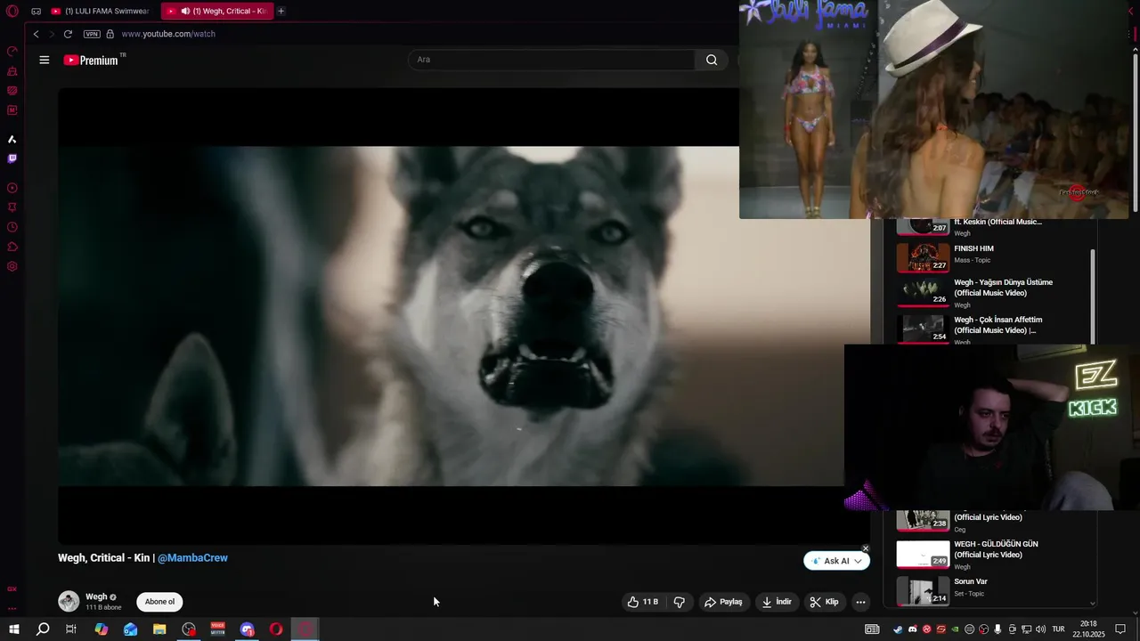Open Settings gear icon in sidebar
Viewport: 1140px width, 641px height.
click(12, 266)
